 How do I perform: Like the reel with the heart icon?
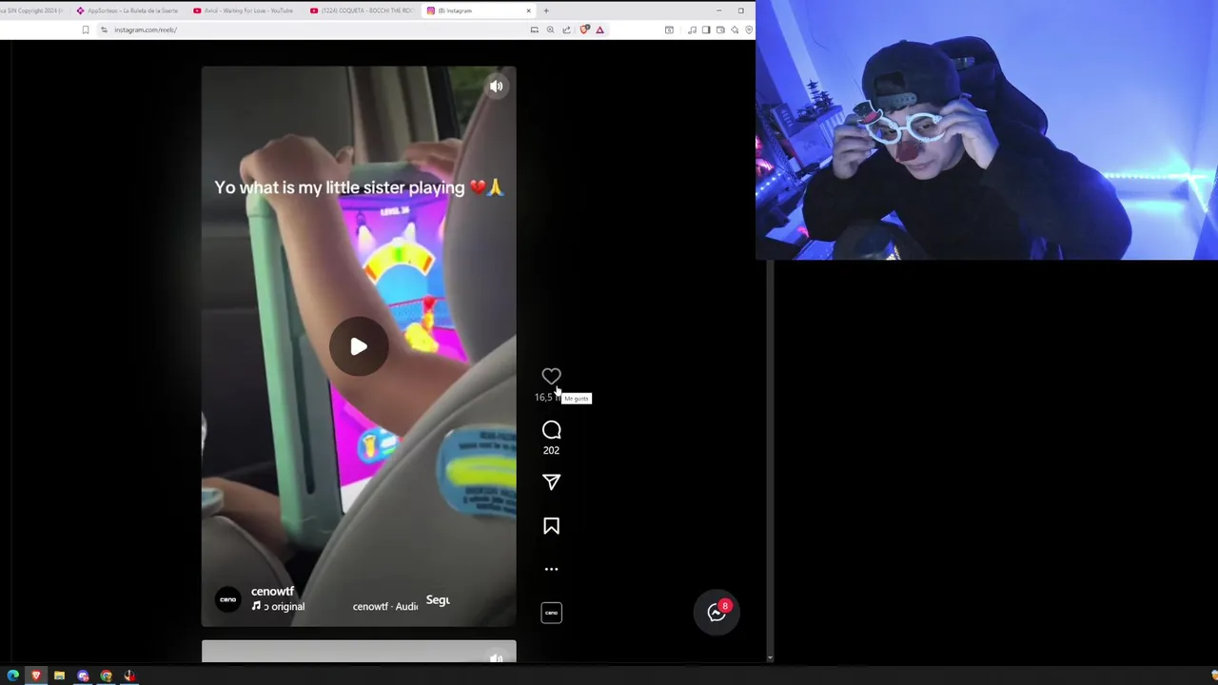(x=551, y=377)
